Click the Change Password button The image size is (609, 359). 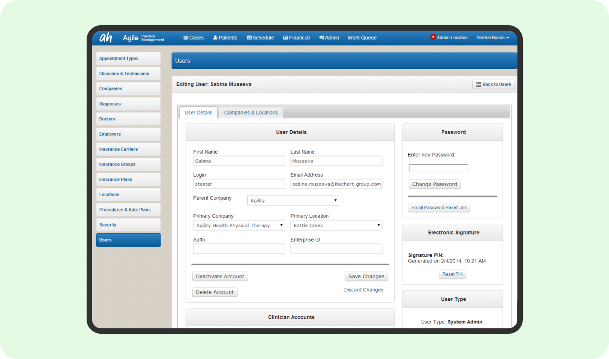[435, 184]
